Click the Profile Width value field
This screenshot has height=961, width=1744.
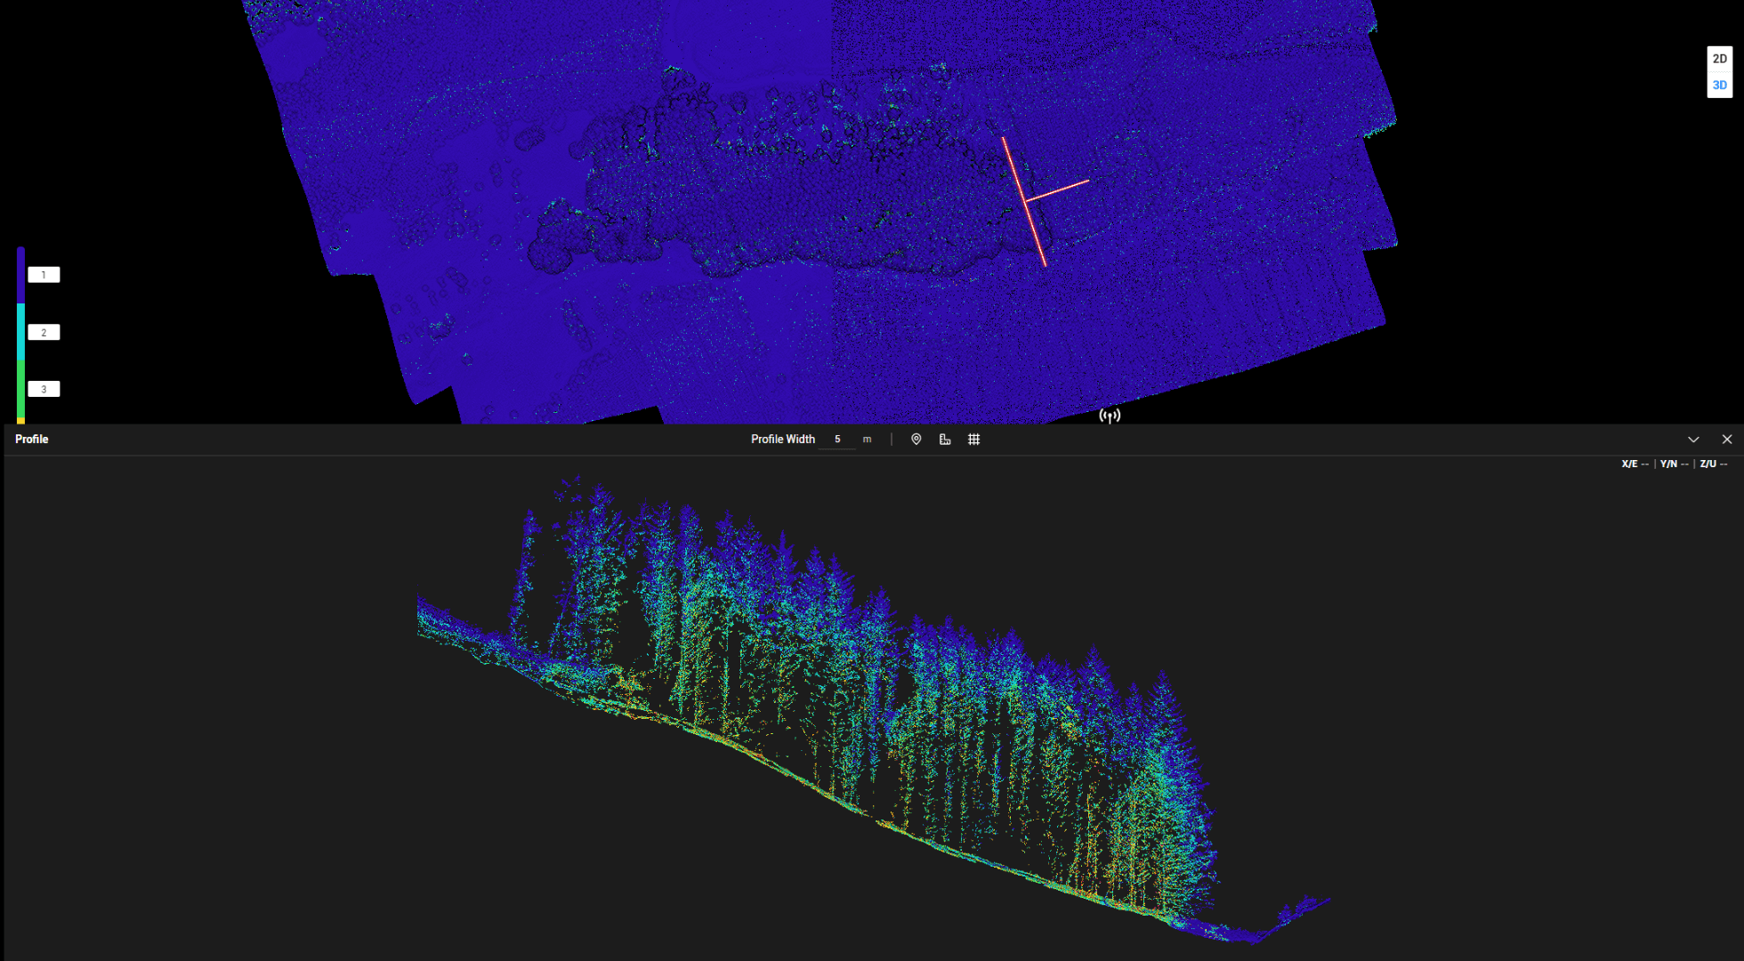(x=837, y=439)
